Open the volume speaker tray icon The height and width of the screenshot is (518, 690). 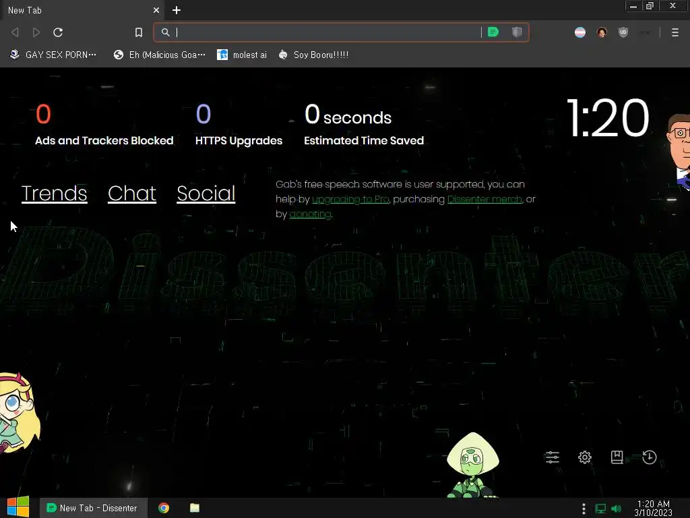tap(617, 509)
